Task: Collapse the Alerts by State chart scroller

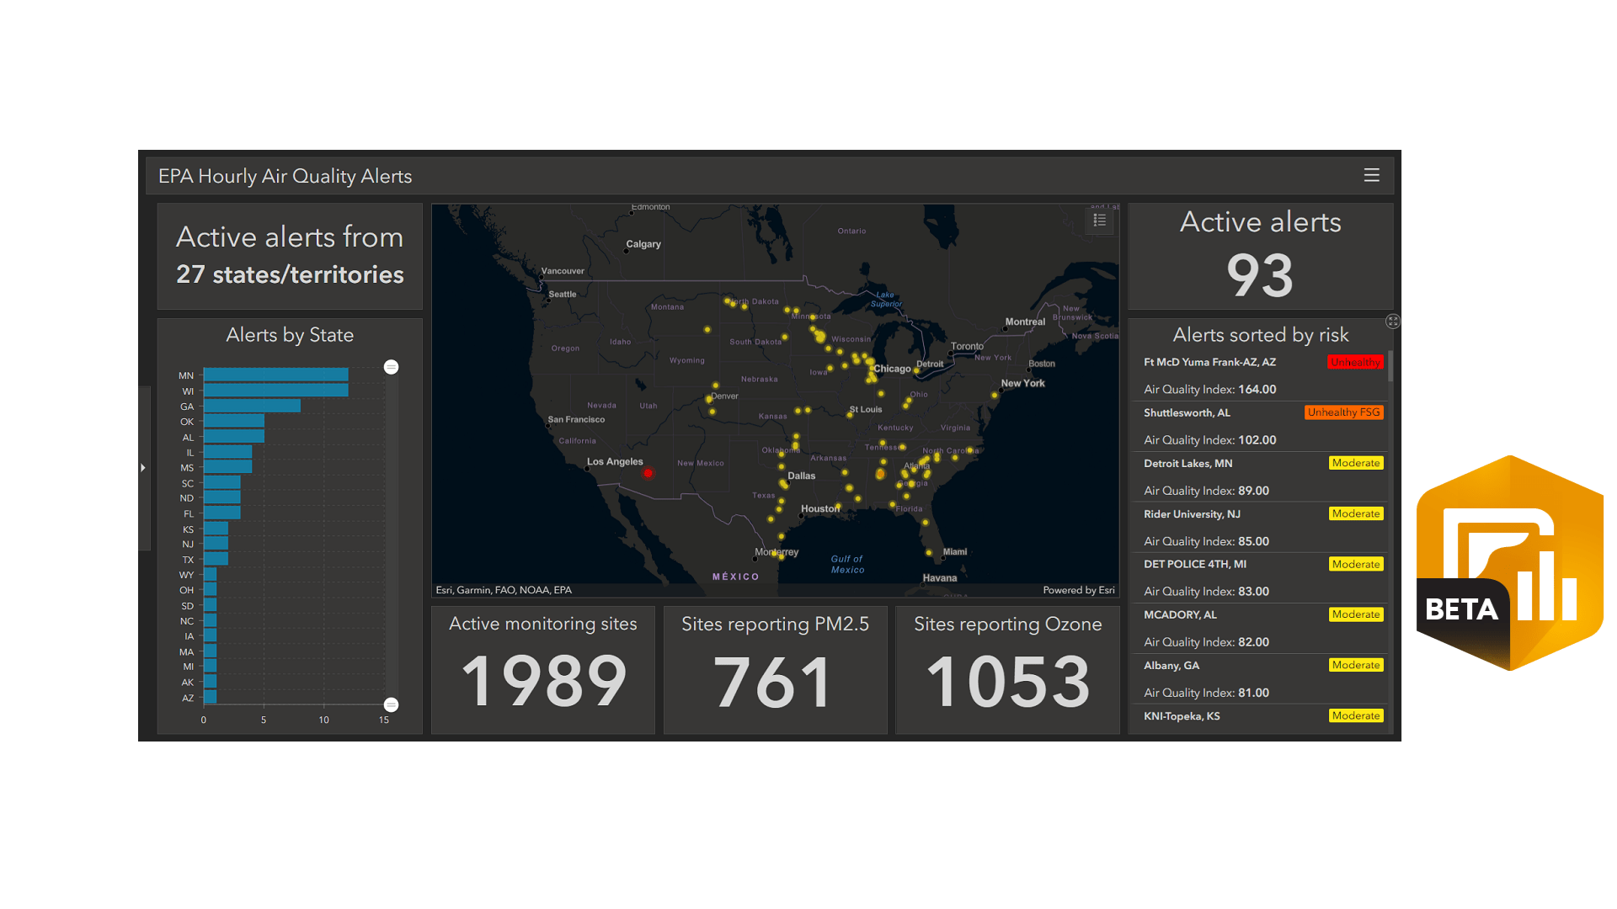Action: 391,367
